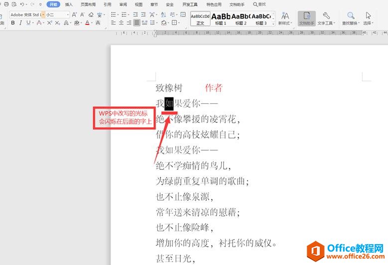Viewport: 388px width, 265px height.
Task: Open Chinese layout A icon
Action: [x=152, y=15]
